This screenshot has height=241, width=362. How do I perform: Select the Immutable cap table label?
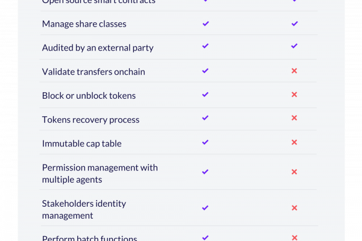pyautogui.click(x=81, y=143)
